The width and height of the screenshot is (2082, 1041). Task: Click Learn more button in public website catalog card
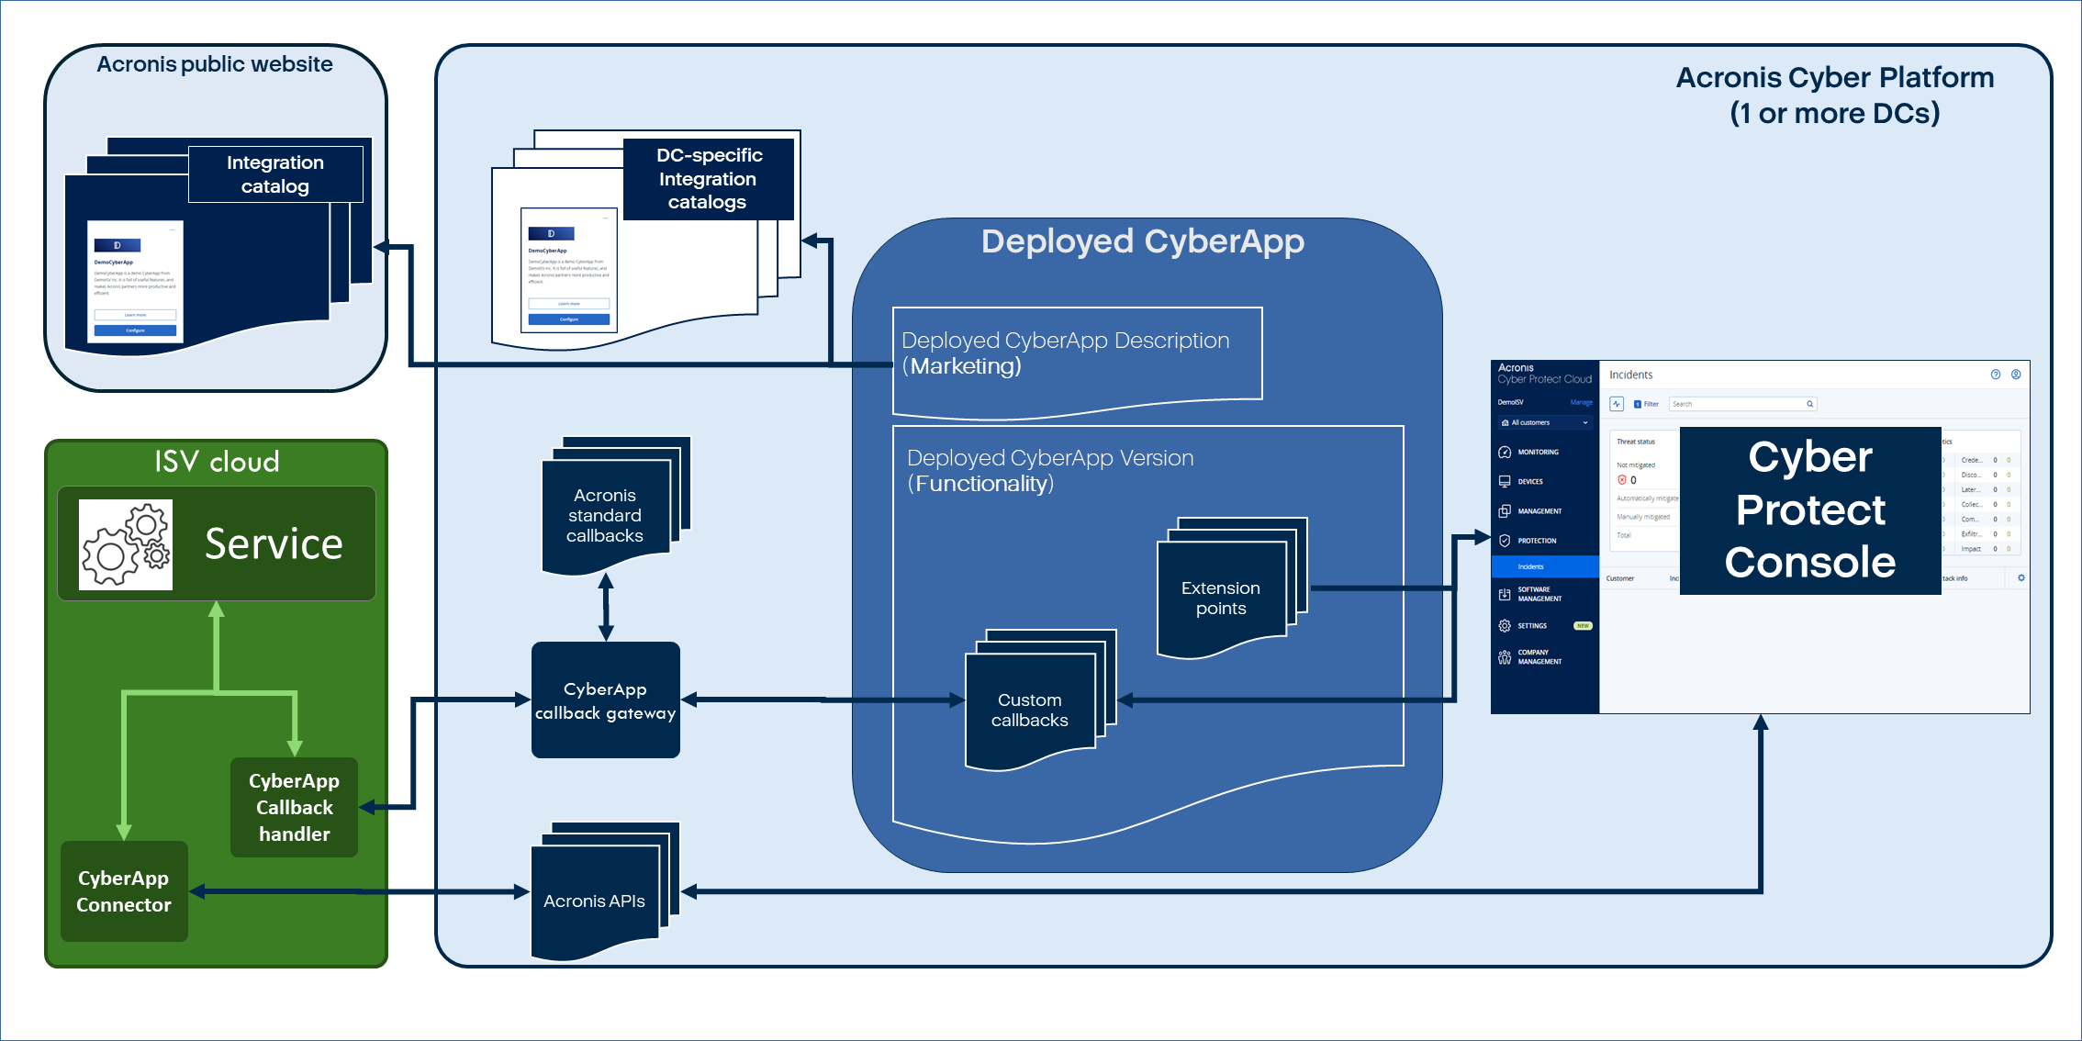pos(135,315)
